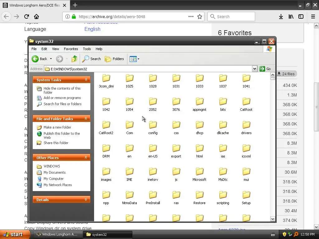Click the scroll up arrow in the folder view
This screenshot has height=239, width=319.
[x=273, y=75]
